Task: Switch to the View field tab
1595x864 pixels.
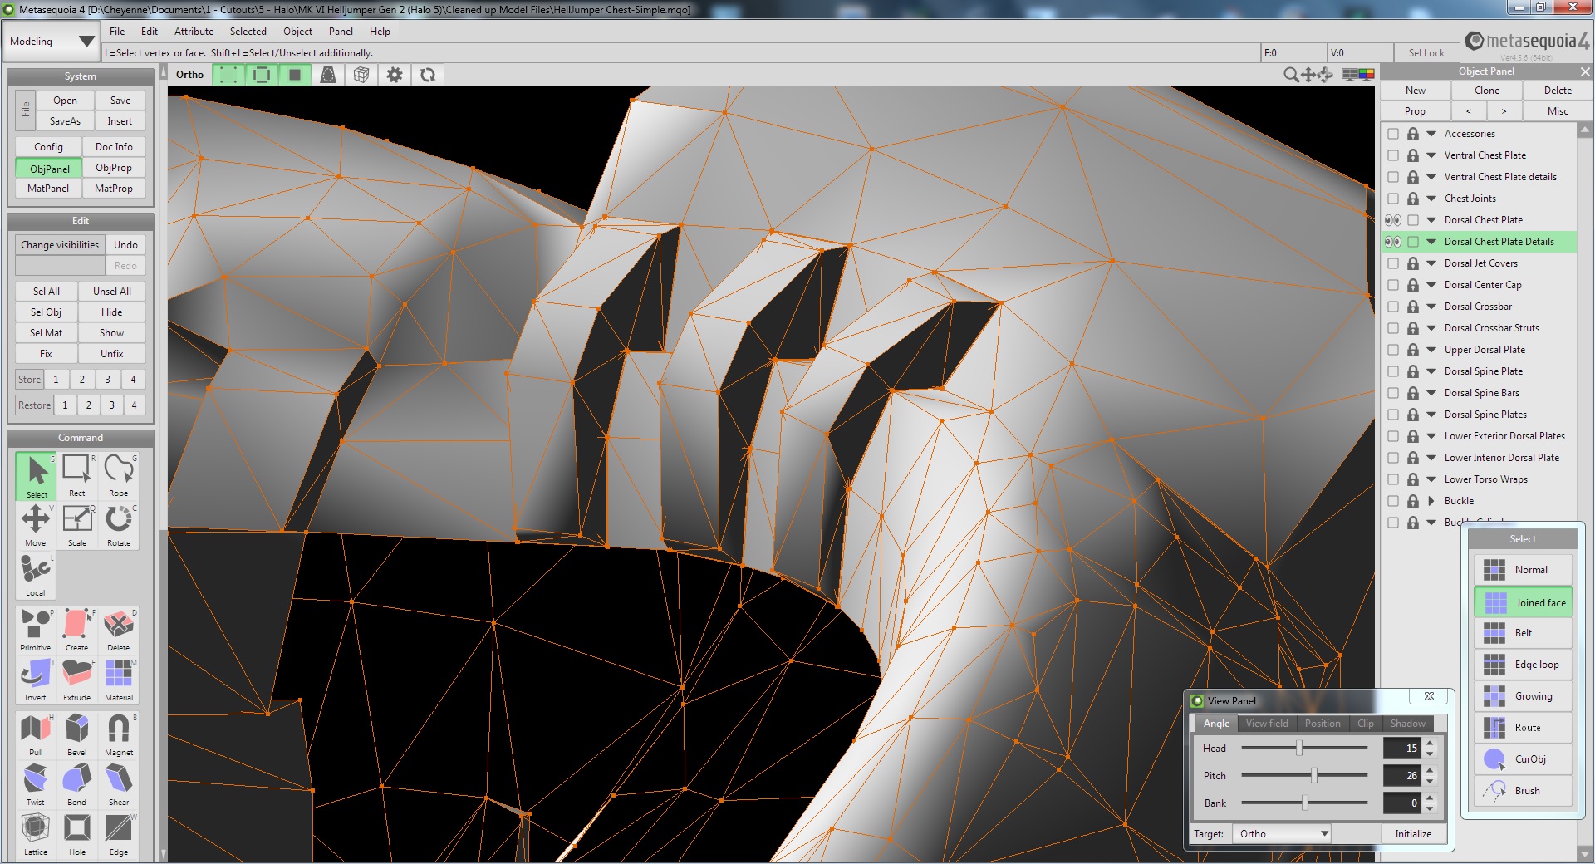Action: (1267, 724)
